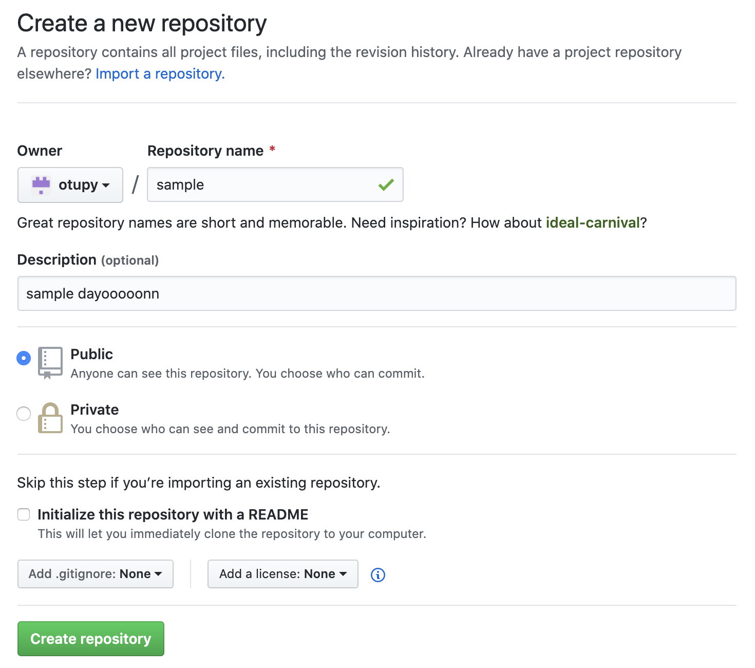
Task: Click the Public label text
Action: (91, 354)
